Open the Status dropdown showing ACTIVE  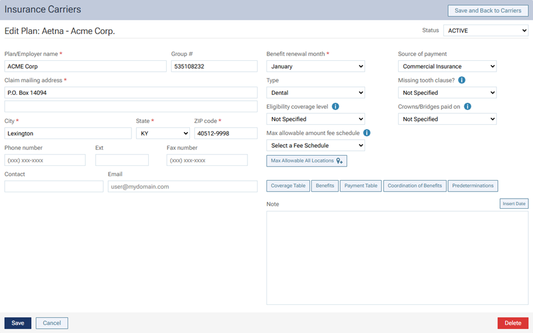click(x=486, y=30)
